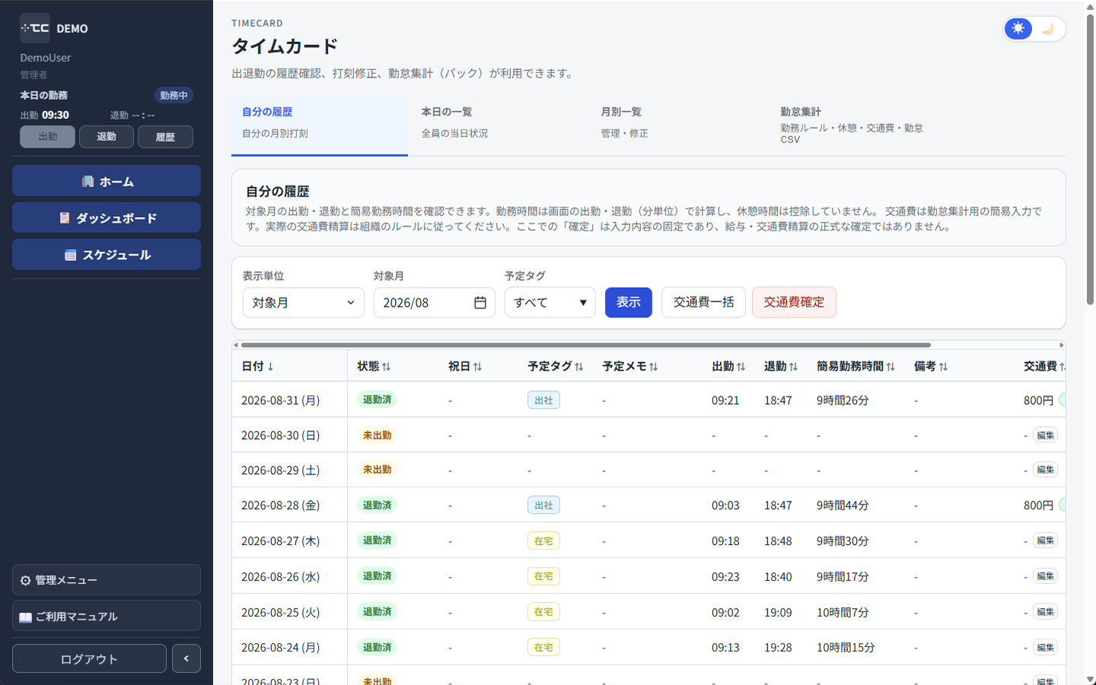This screenshot has width=1096, height=685.
Task: Open 管理メニュー settings
Action: tap(107, 580)
